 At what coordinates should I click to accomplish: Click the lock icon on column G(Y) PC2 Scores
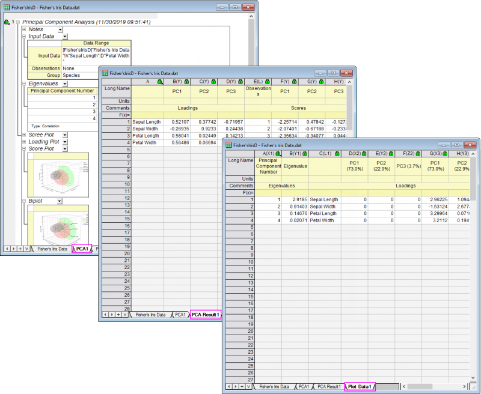(322, 81)
